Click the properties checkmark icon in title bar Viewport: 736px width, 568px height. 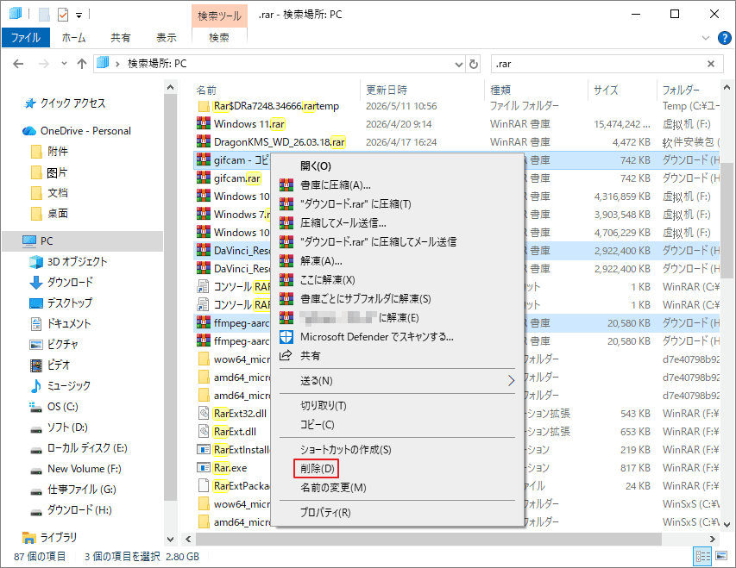pos(63,15)
